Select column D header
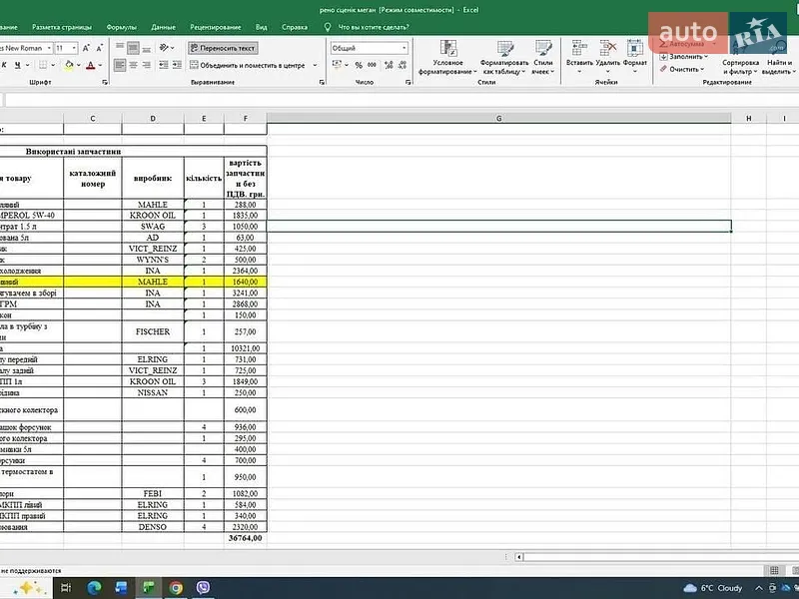Viewport: 799px width, 599px height. click(x=153, y=118)
